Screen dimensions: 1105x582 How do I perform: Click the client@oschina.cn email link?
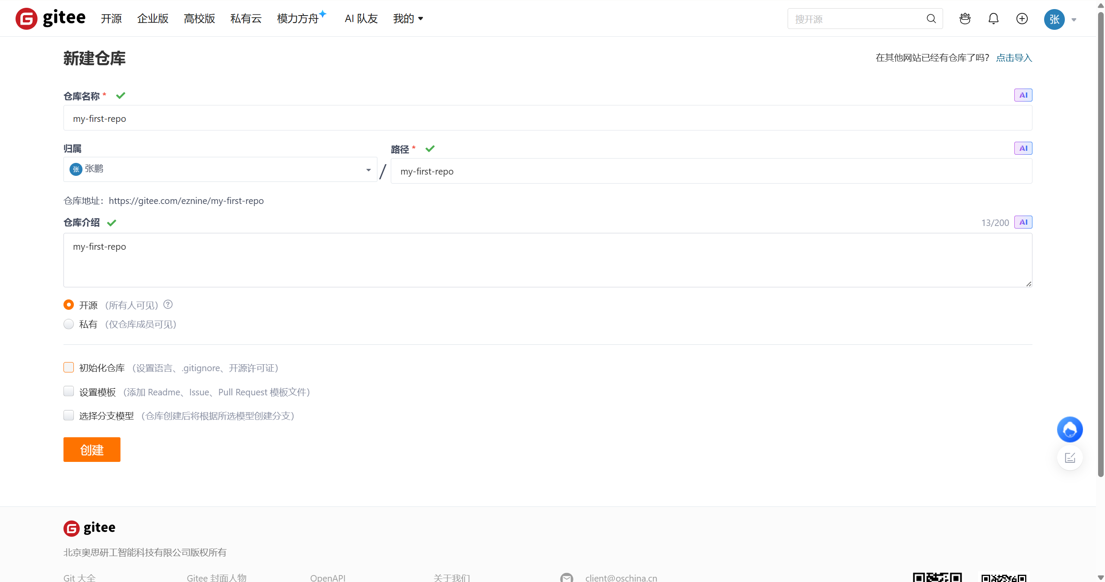coord(621,578)
